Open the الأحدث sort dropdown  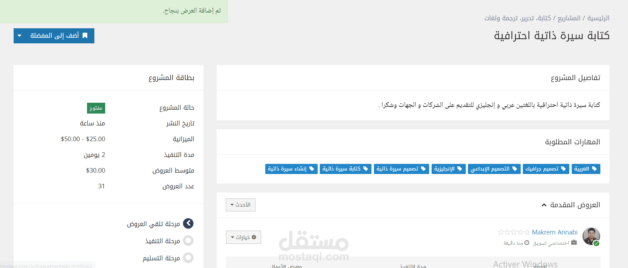coord(240,205)
